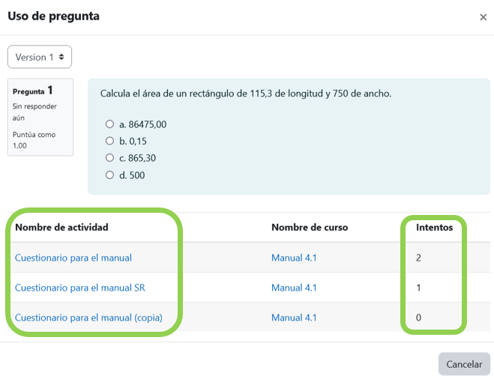Close the Uso de pregunta dialog
494x379 pixels.
483,17
